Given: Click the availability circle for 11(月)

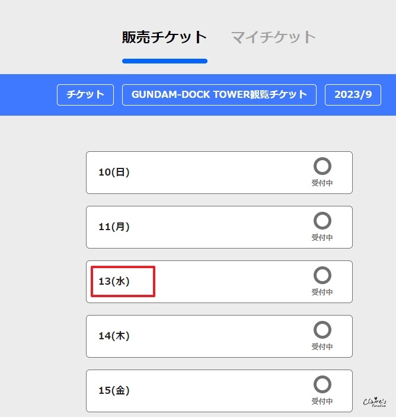Looking at the screenshot, I should [322, 221].
